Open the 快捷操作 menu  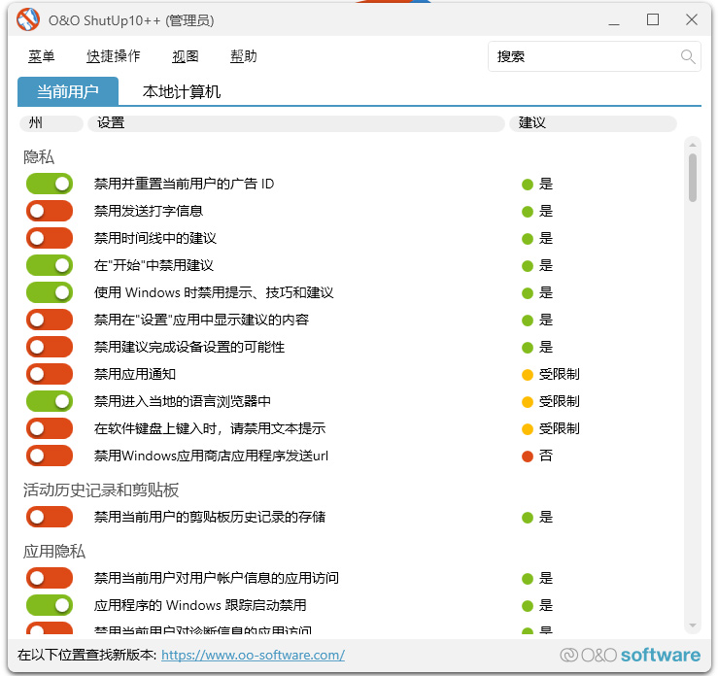click(113, 56)
